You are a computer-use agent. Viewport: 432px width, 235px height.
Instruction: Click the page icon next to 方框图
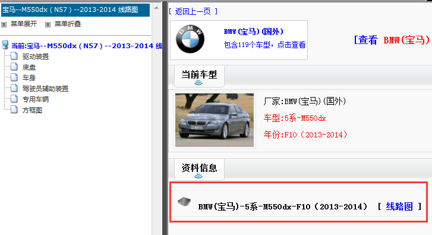(x=14, y=109)
